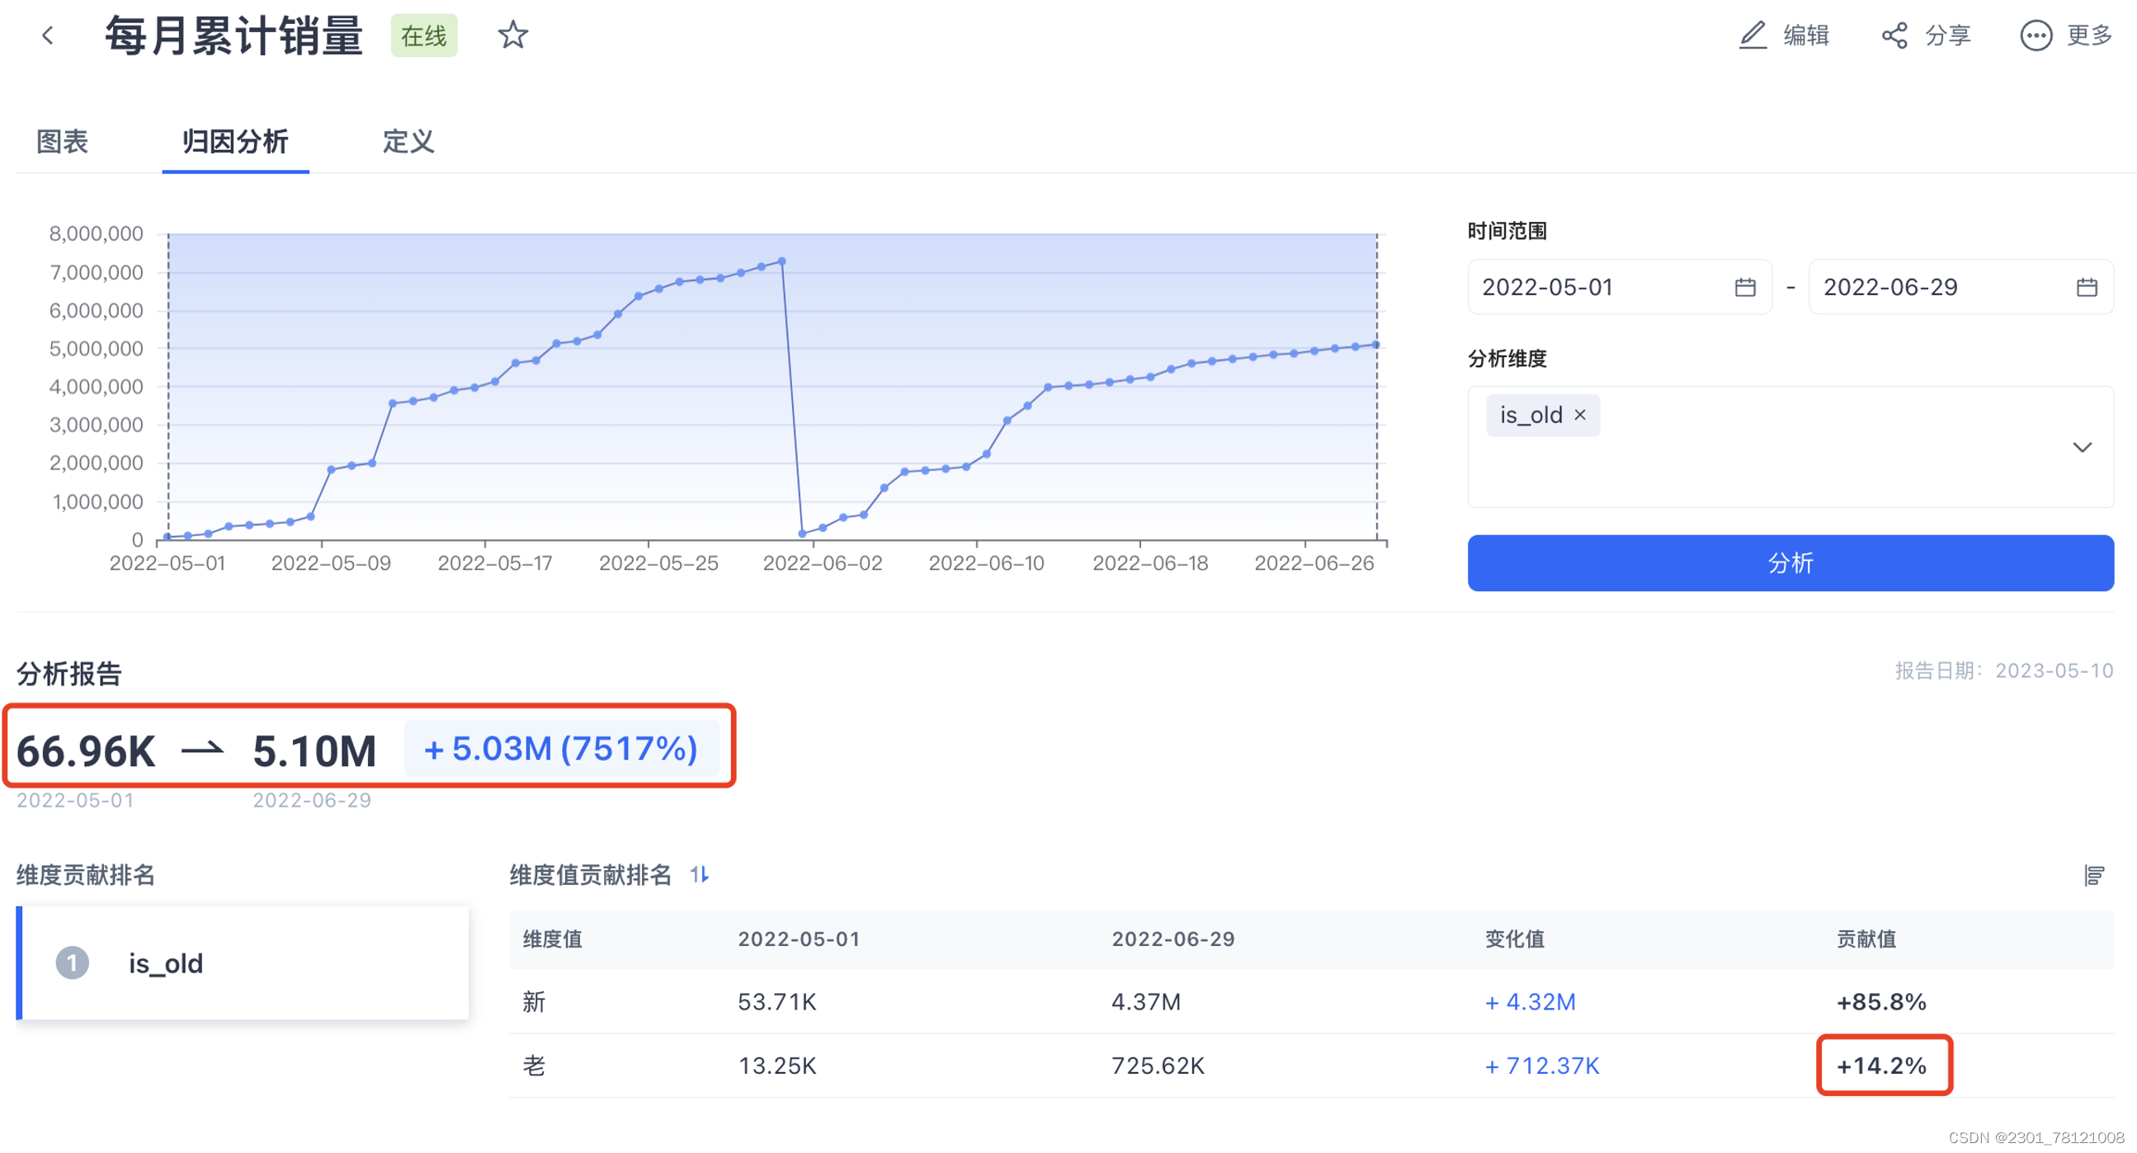Click the 2022-06-02 x-axis label
2137x1153 pixels.
click(x=822, y=562)
